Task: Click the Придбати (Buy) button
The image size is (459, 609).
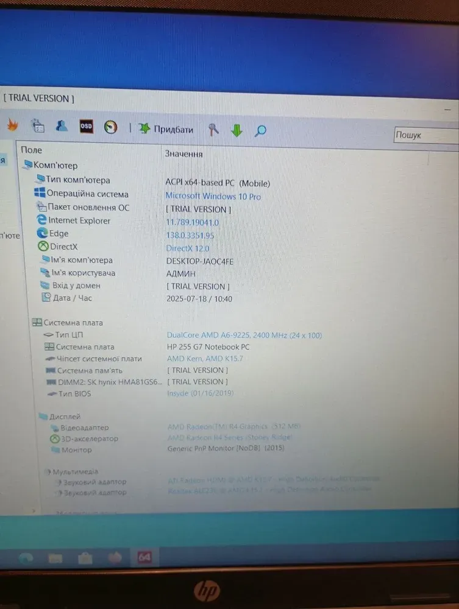Action: pos(166,129)
